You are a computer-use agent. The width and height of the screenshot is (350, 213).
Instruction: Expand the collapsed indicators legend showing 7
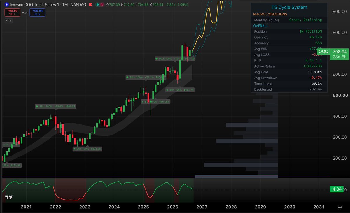click(x=8, y=21)
